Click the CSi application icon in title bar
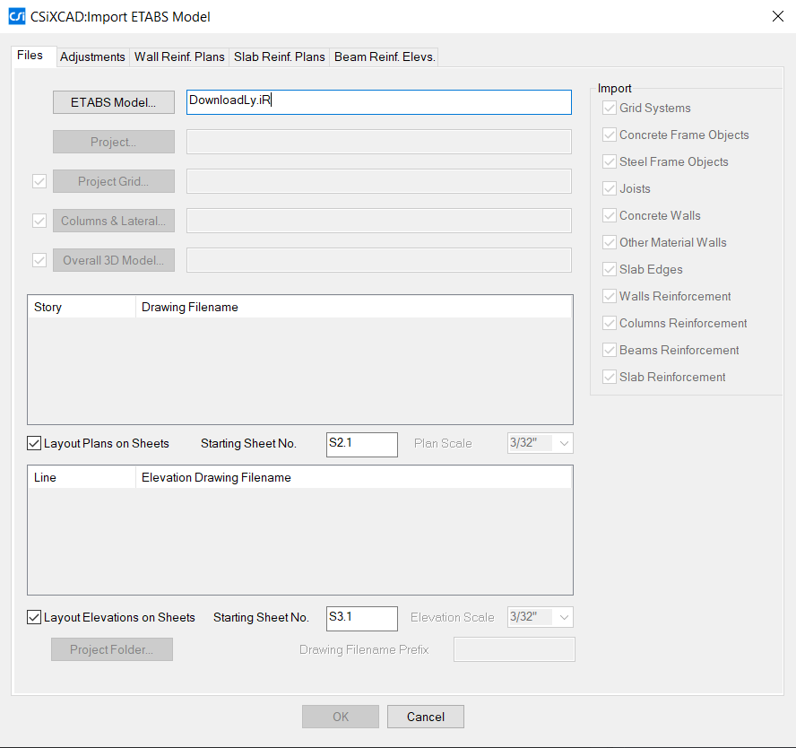Screen dimensions: 796x748 pyautogui.click(x=17, y=16)
